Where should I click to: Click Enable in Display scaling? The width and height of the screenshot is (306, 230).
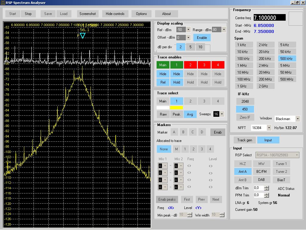pos(202,38)
